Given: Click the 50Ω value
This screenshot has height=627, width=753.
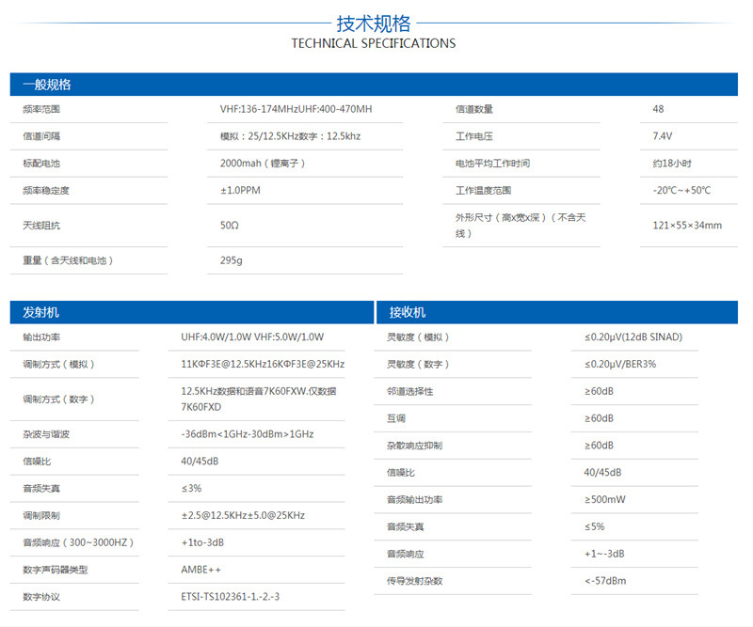Looking at the screenshot, I should (x=229, y=226).
